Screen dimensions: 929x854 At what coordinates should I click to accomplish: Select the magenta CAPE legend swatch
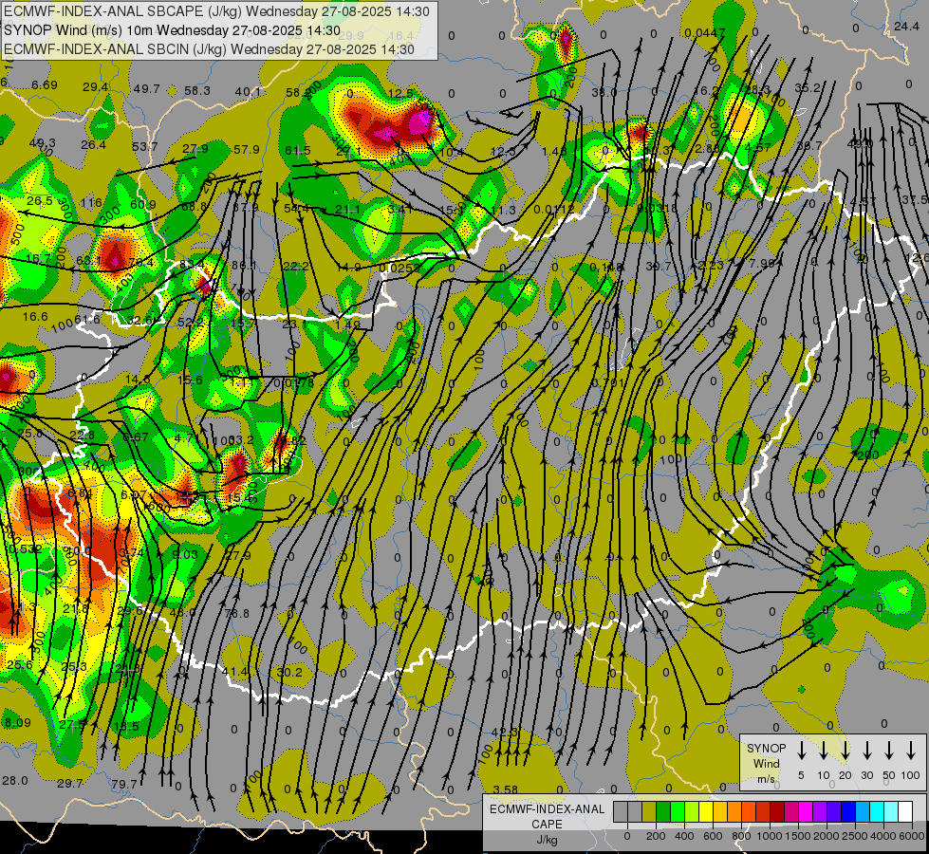pyautogui.click(x=806, y=811)
